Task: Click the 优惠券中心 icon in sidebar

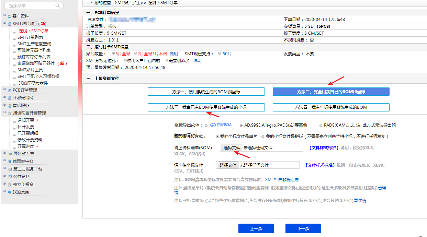Action: (10, 161)
